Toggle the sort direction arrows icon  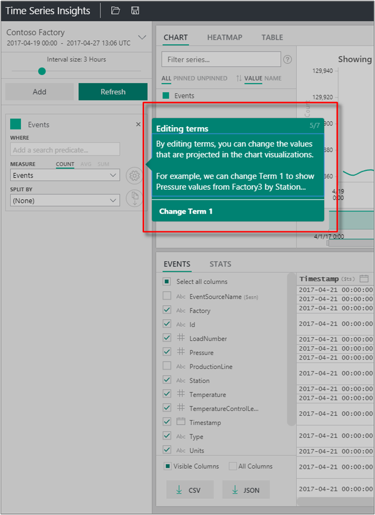click(x=238, y=78)
